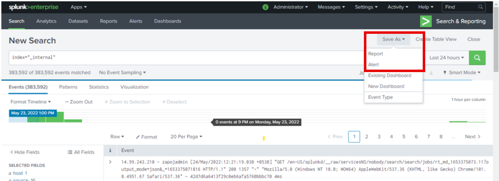Image resolution: width=499 pixels, height=181 pixels.
Task: Go to the Analytics nav tab
Action: [46, 21]
